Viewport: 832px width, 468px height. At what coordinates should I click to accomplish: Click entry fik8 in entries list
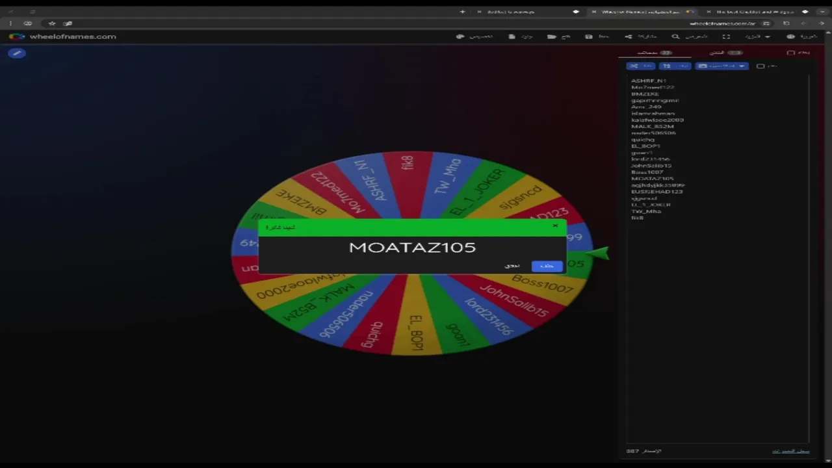637,217
